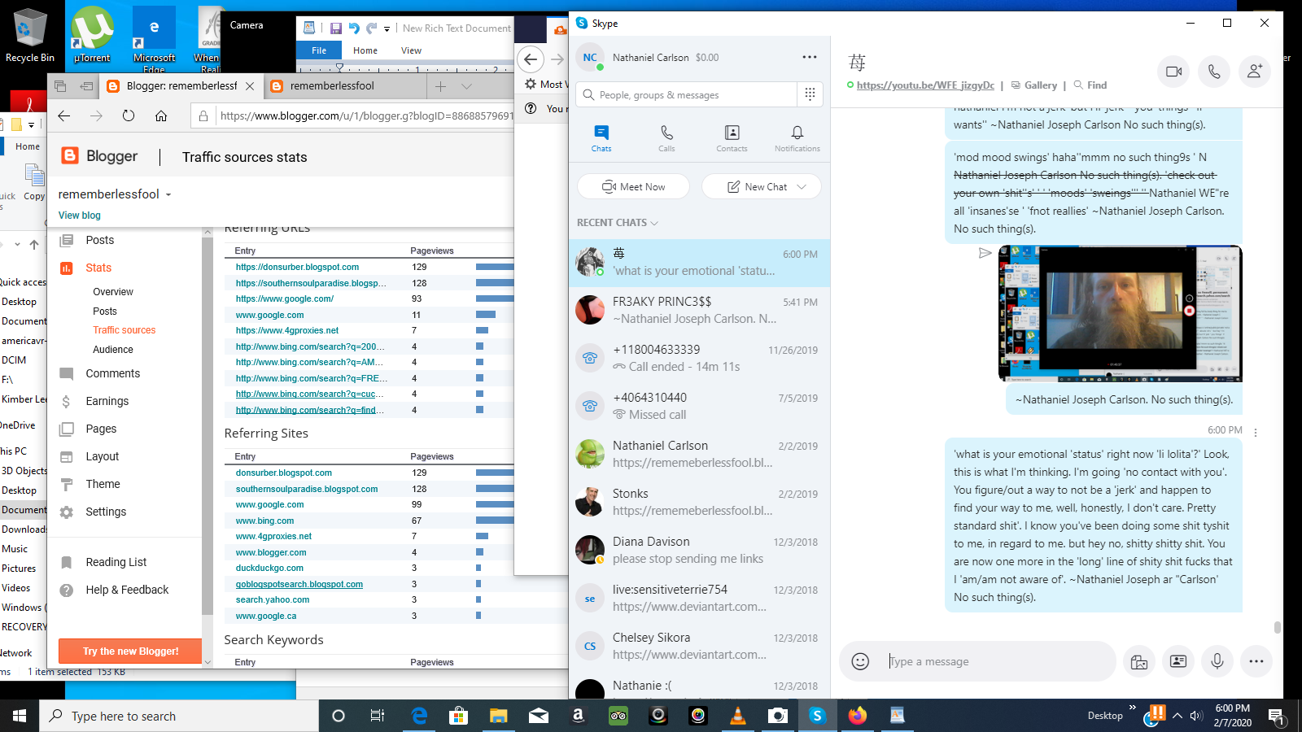1302x732 pixels.
Task: Close the Blogger: rememberlessf tab
Action: point(250,85)
